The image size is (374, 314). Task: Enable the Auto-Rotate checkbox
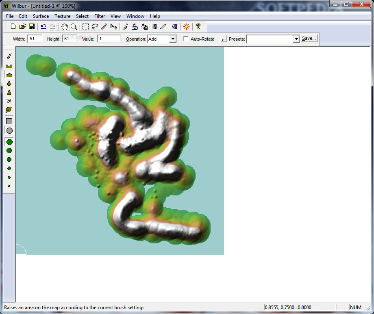pyautogui.click(x=186, y=39)
